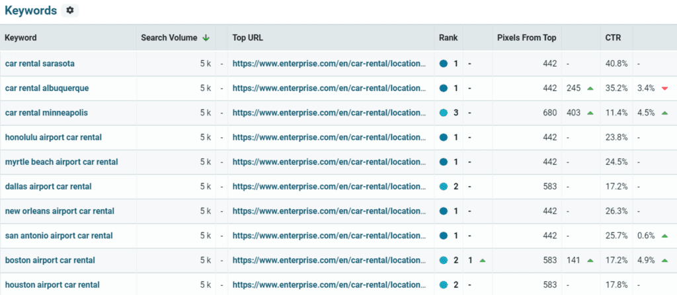
Task: Click green CTR arrow beside 0.6%
Action: pos(664,236)
